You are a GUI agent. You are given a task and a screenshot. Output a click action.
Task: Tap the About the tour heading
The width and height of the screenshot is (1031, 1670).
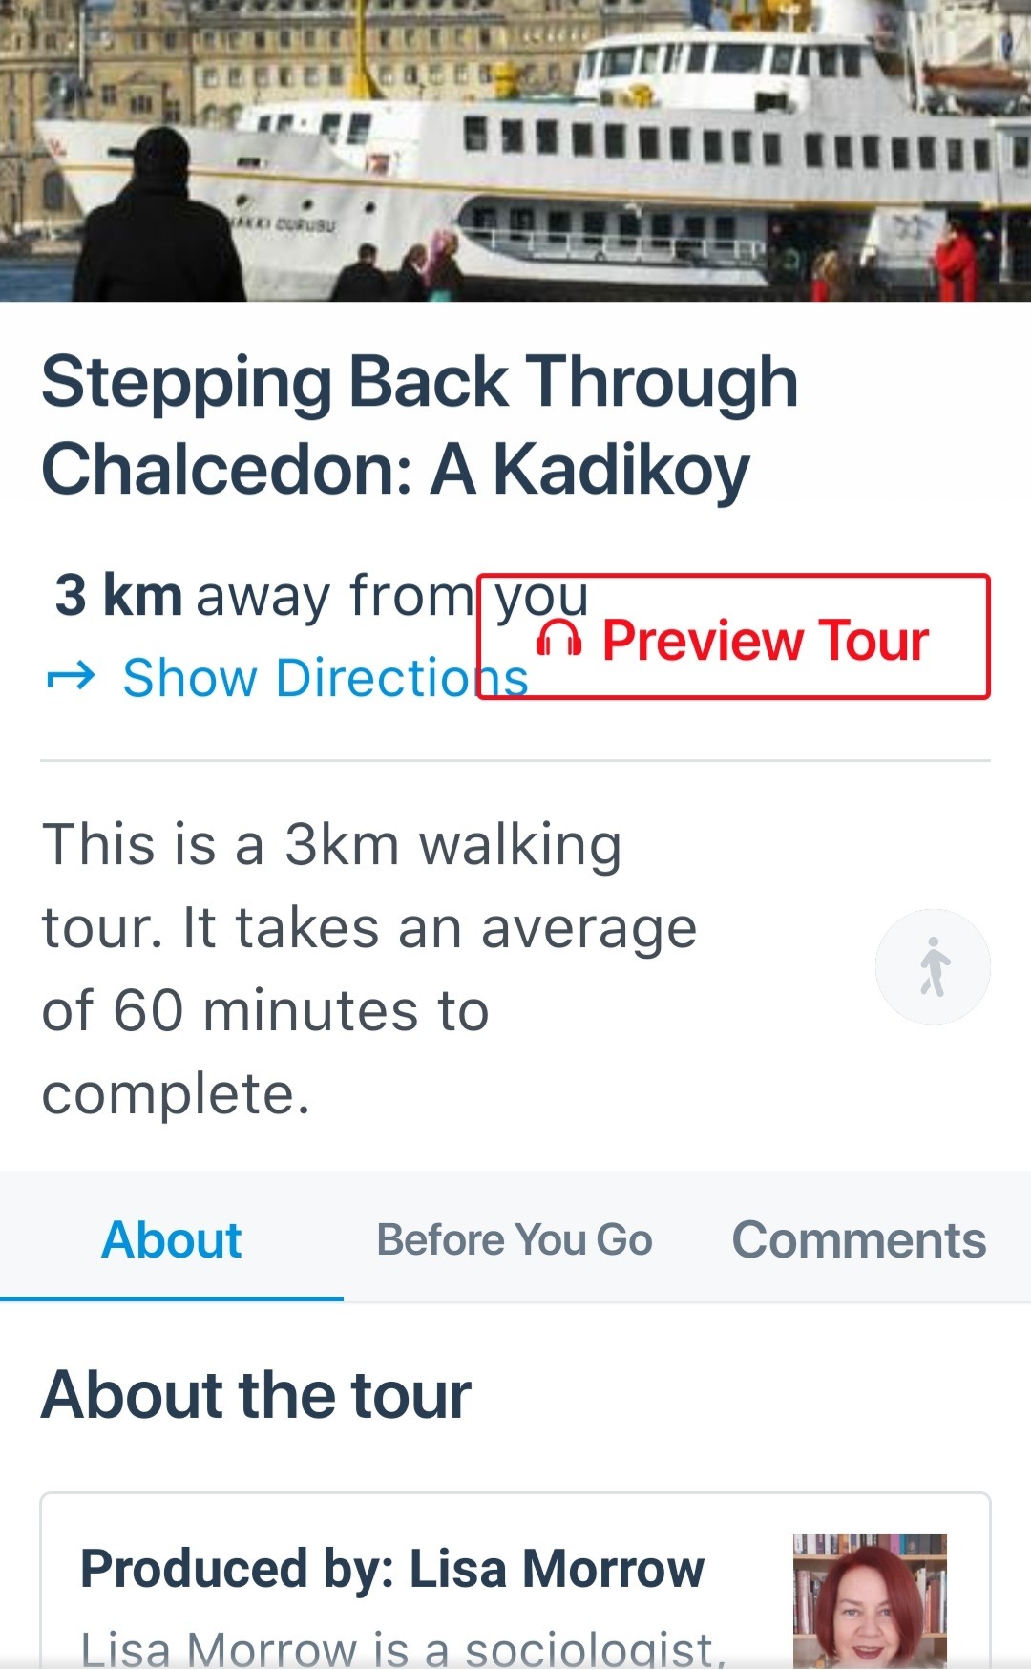[x=257, y=1395]
